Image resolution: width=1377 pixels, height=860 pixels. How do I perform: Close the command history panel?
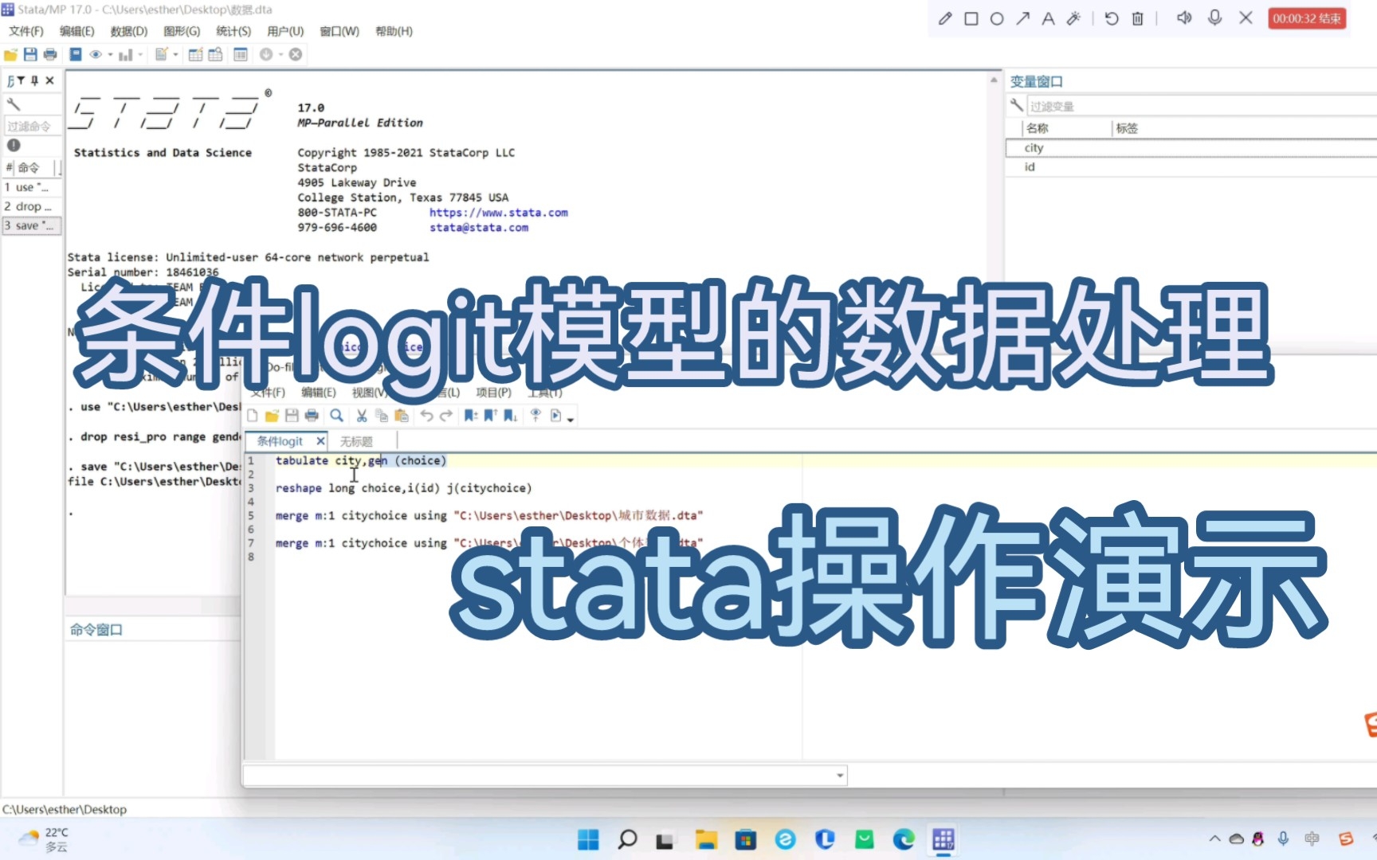49,80
